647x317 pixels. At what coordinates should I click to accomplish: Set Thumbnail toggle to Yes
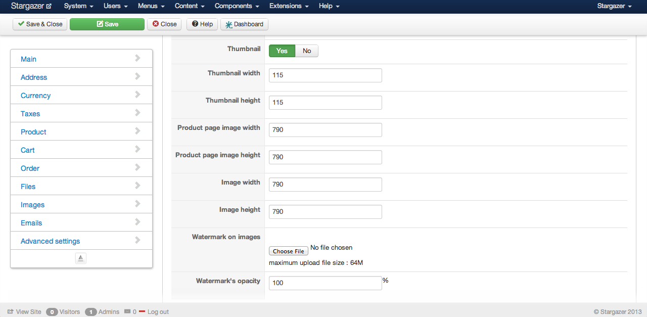pyautogui.click(x=282, y=51)
